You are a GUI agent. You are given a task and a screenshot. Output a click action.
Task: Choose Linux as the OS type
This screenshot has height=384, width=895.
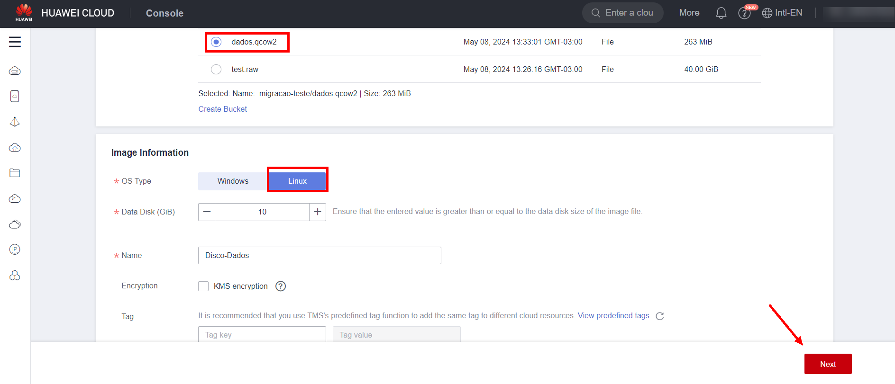point(297,181)
